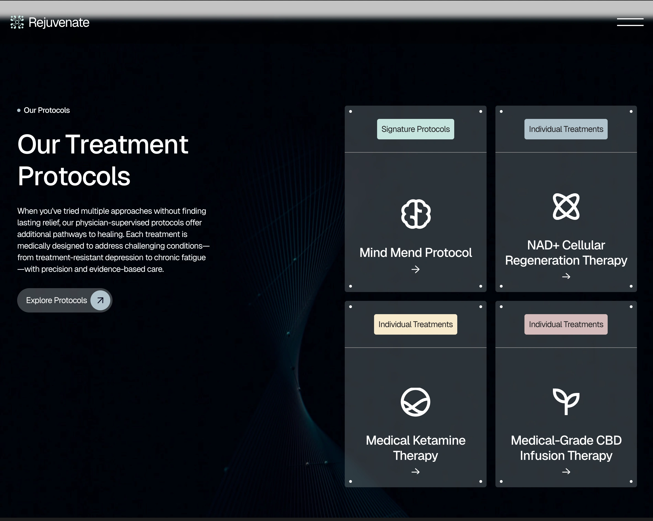Select the Signature Protocols tag
Screen dimensions: 653x521
tap(415, 129)
